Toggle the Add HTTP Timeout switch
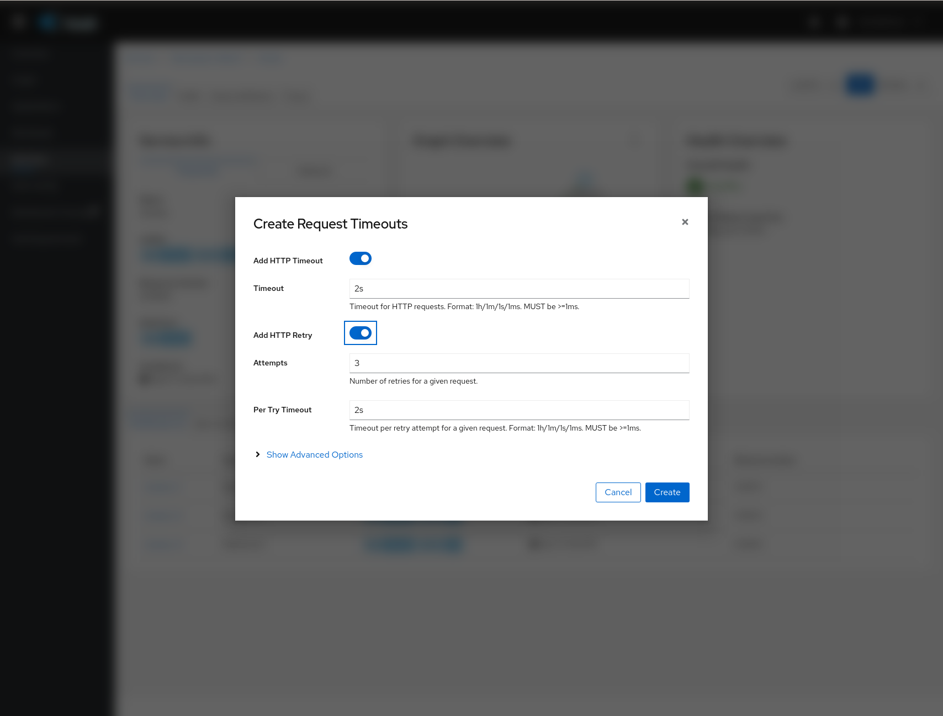 [x=361, y=258]
